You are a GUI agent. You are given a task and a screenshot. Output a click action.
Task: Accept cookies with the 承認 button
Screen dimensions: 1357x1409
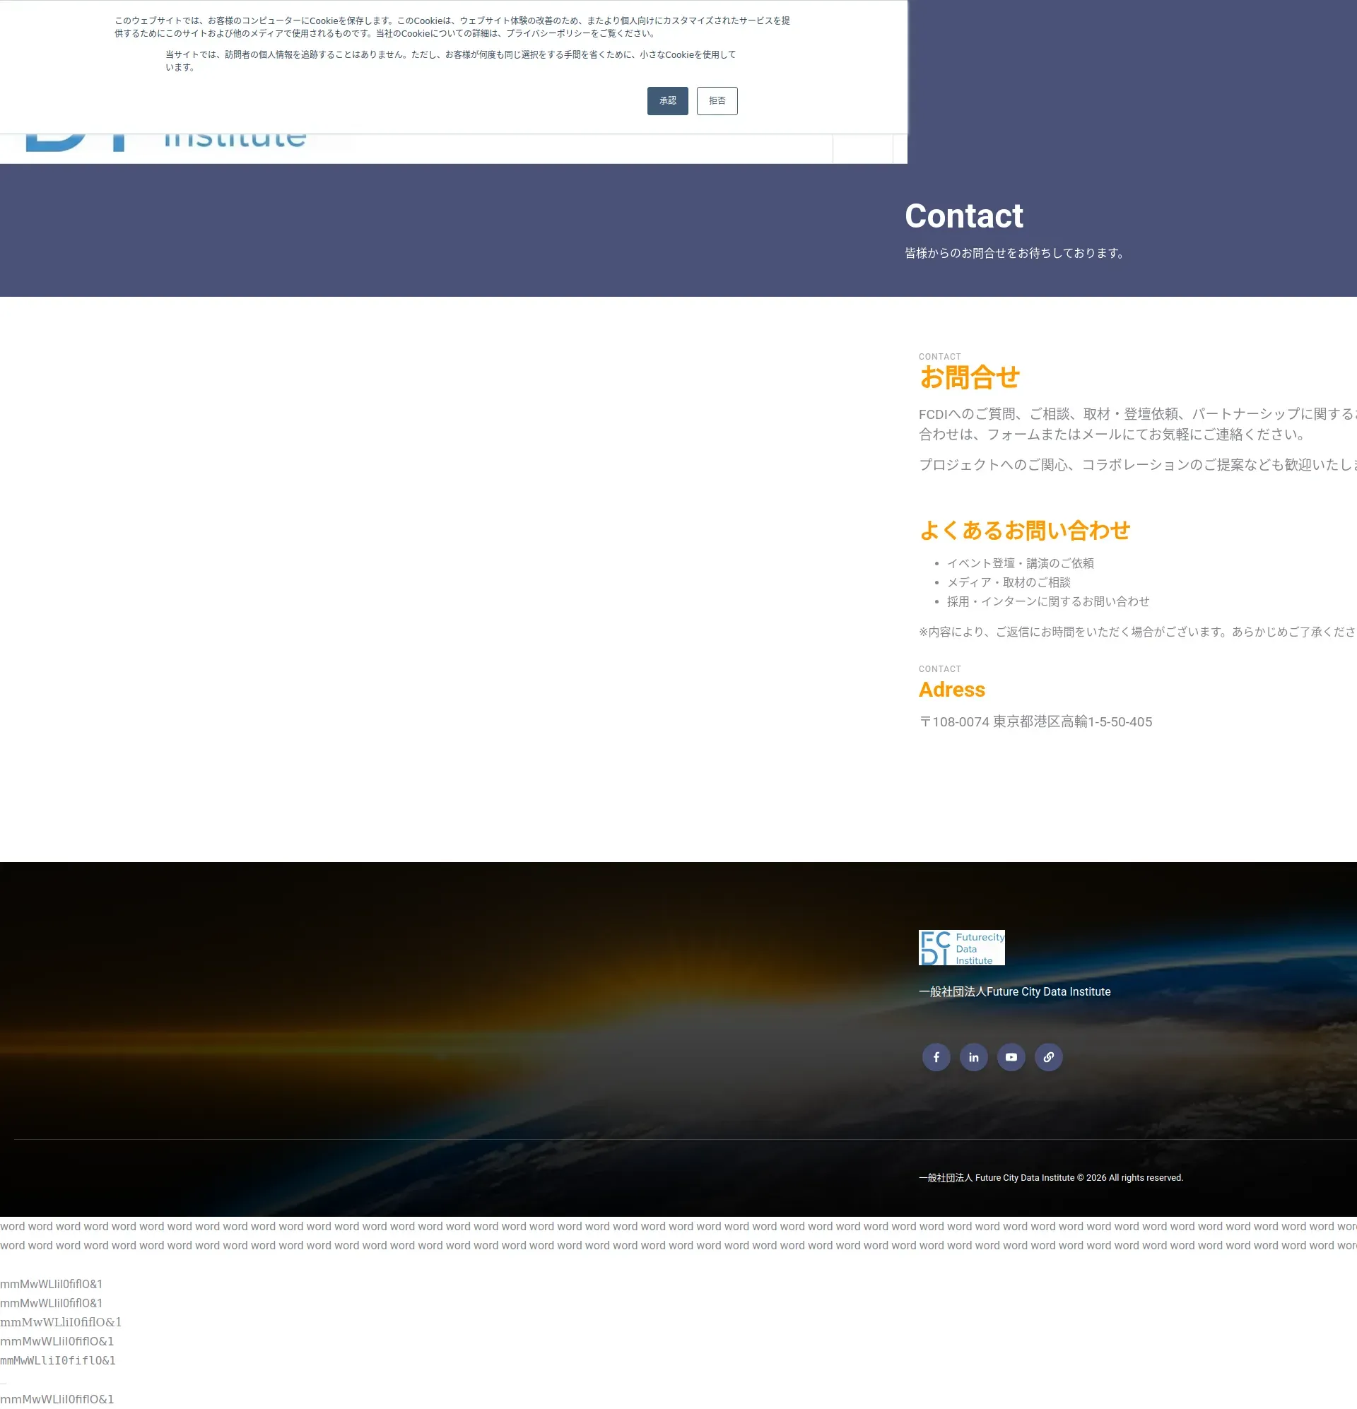click(x=666, y=100)
